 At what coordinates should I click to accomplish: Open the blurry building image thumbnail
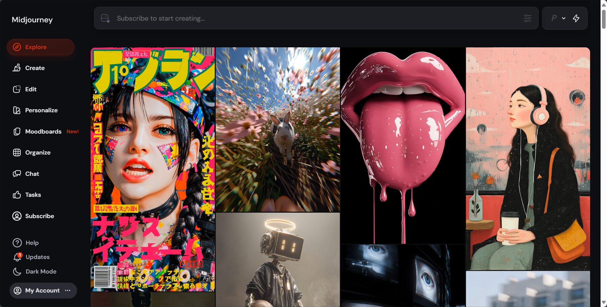[x=528, y=289]
